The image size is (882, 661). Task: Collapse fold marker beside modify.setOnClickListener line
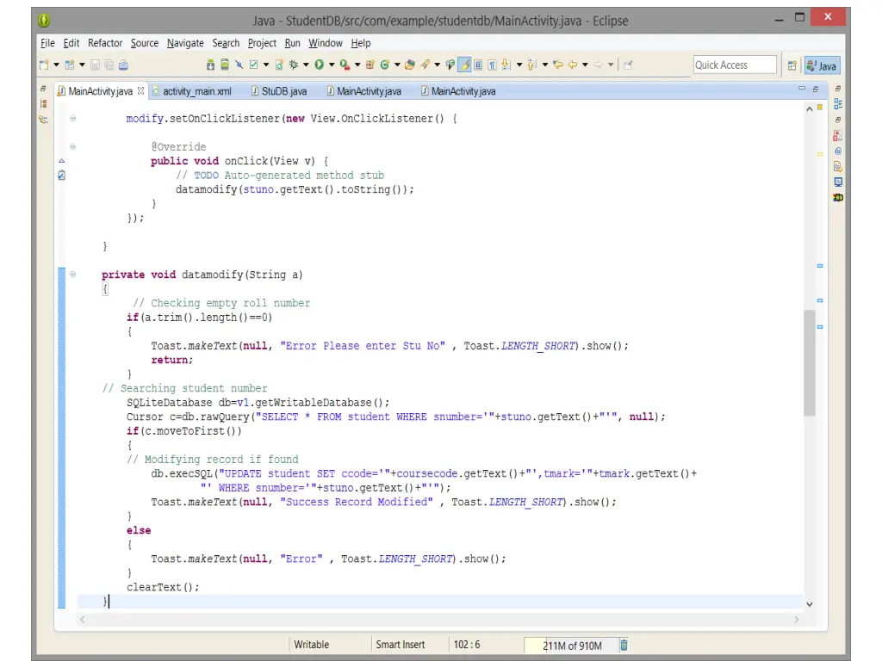click(x=73, y=118)
